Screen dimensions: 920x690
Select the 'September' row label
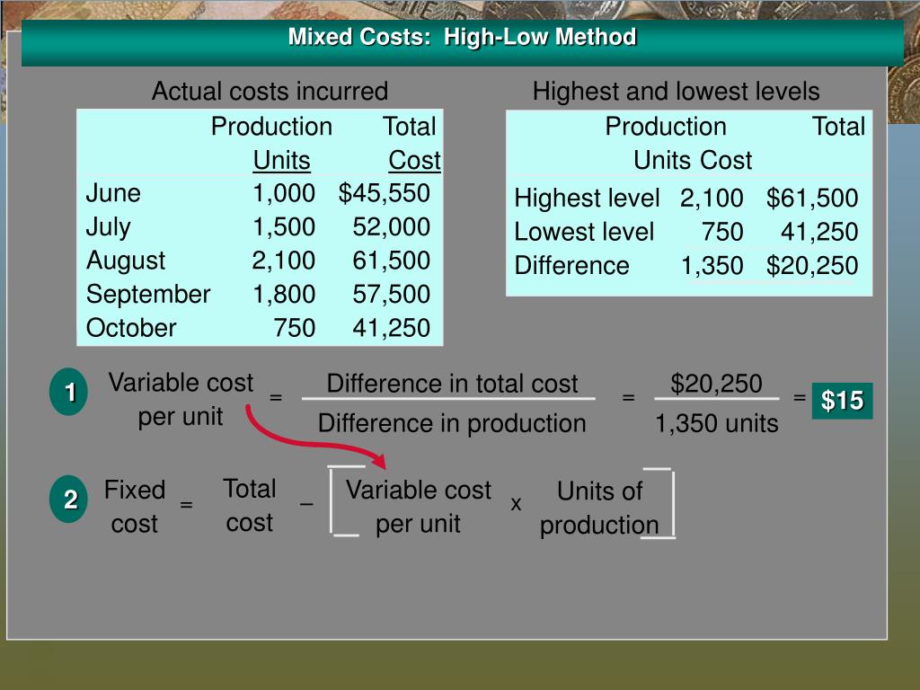click(x=148, y=295)
